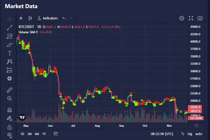Screen dimensions: 210x140
Task: Click the UTC time display
Action: pos(162,134)
